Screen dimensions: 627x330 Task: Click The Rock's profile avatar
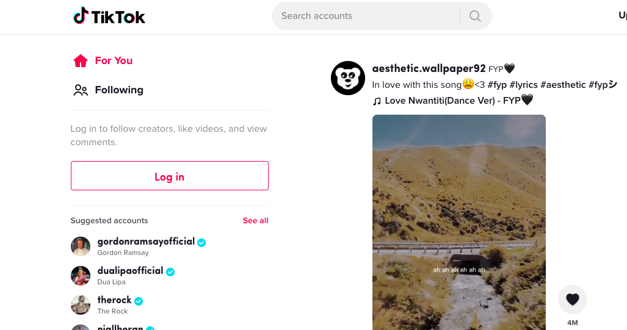point(81,305)
